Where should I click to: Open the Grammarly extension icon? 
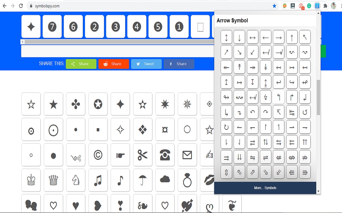tap(309, 6)
